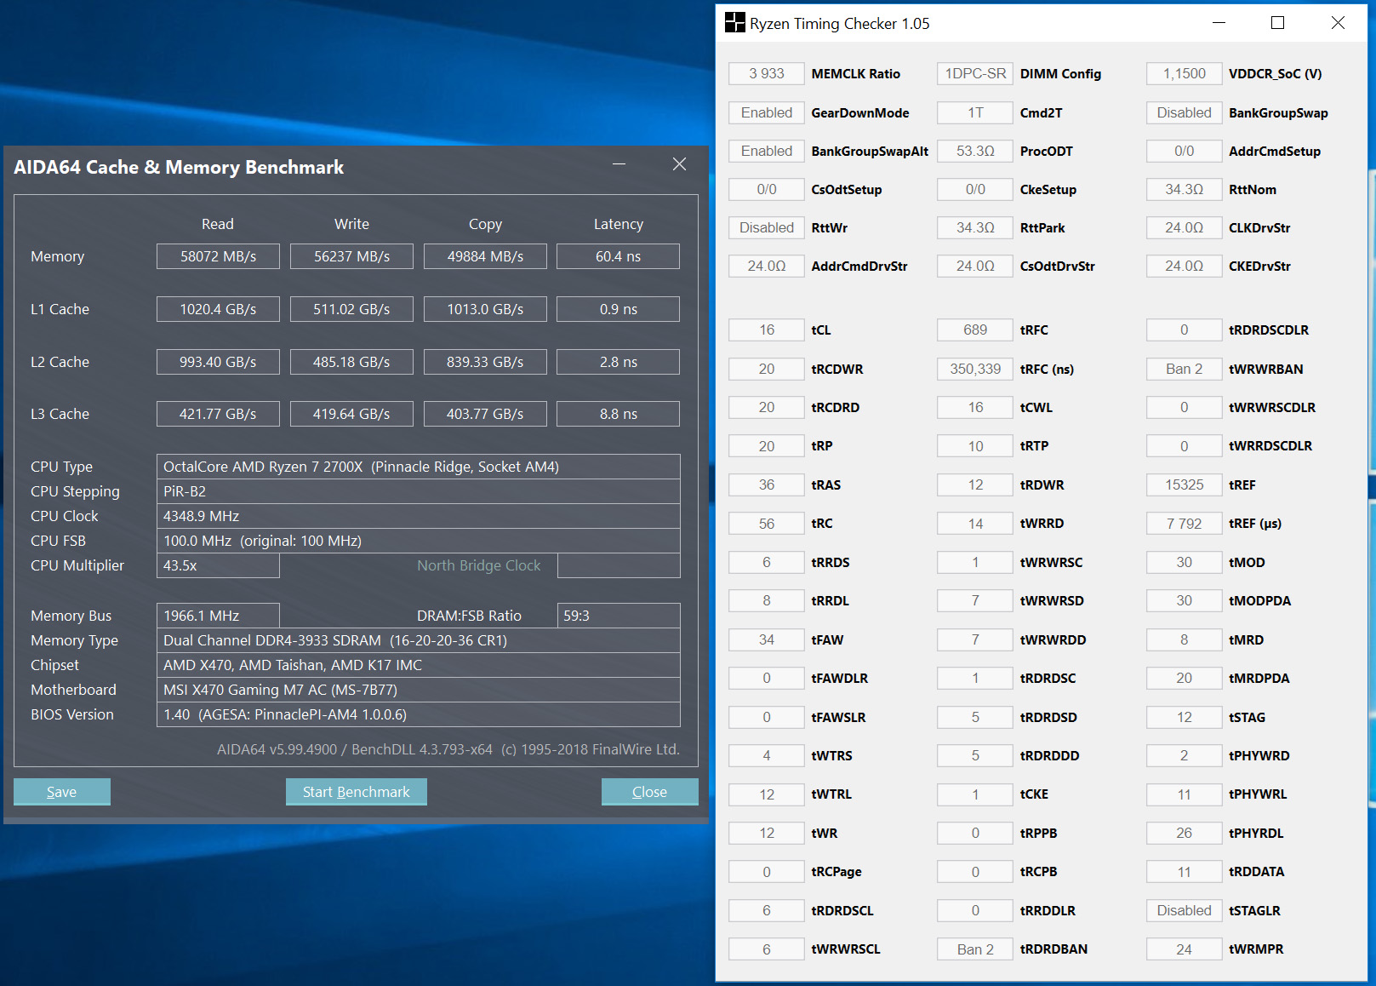Click the CPU Type field showing Ryzen 7 2700X
The image size is (1376, 986).
point(419,467)
